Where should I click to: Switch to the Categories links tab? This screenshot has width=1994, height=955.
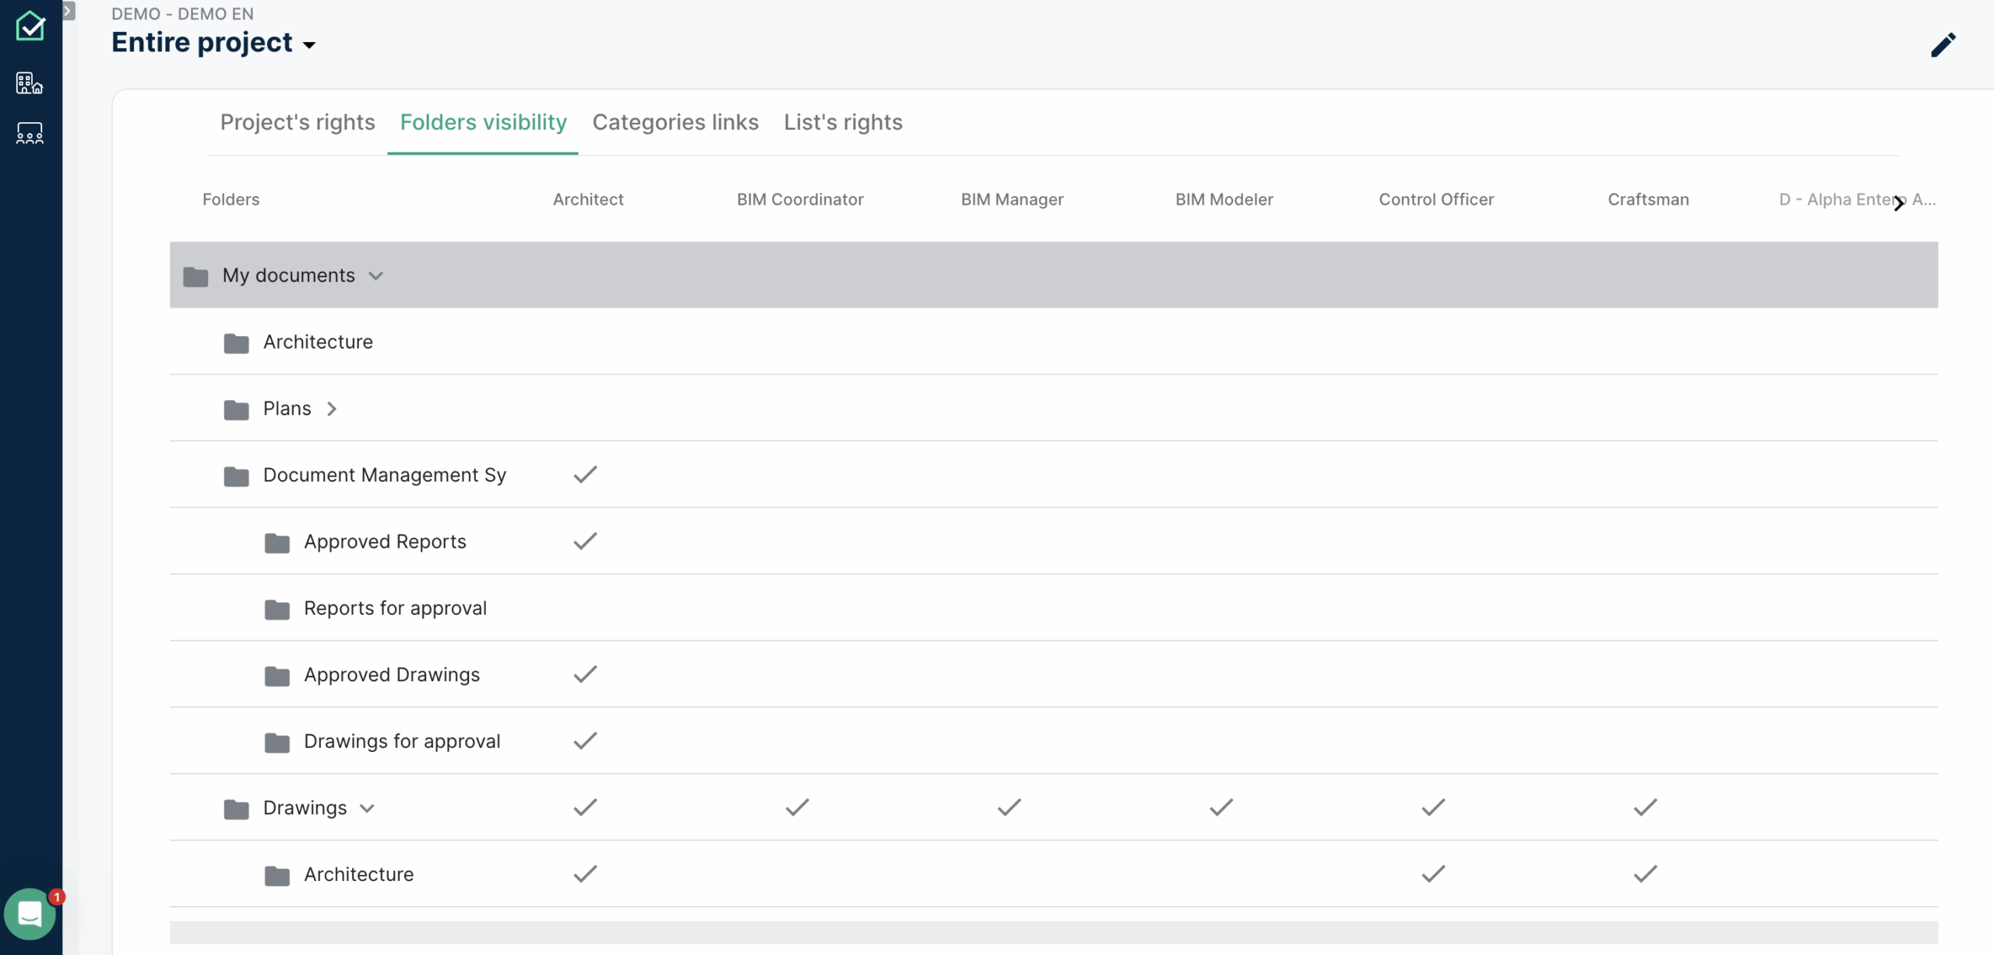675,122
